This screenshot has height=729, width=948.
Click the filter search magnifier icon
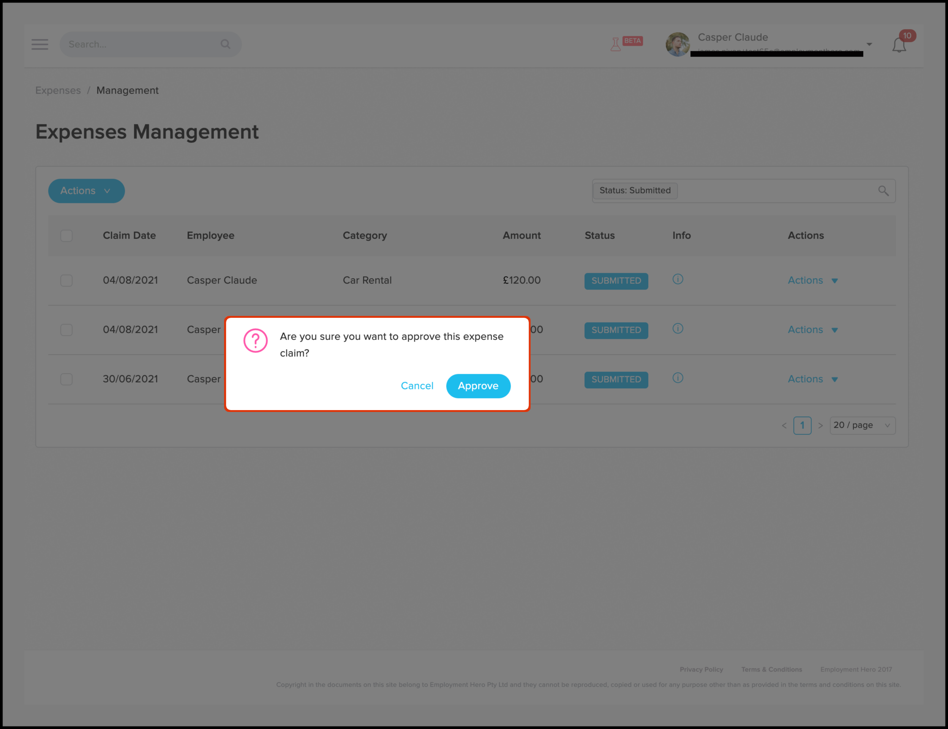pos(883,191)
